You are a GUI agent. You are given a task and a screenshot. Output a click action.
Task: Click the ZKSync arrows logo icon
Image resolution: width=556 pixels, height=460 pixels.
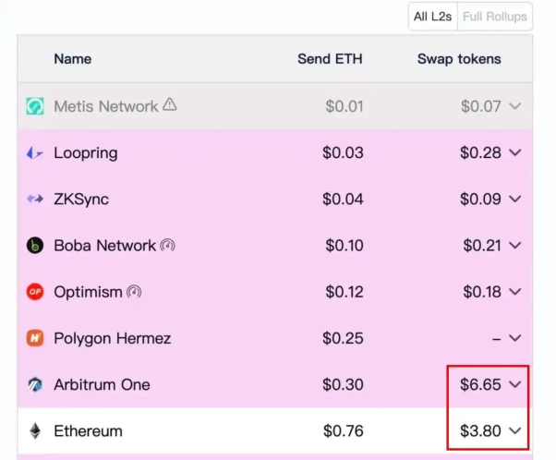click(x=35, y=200)
